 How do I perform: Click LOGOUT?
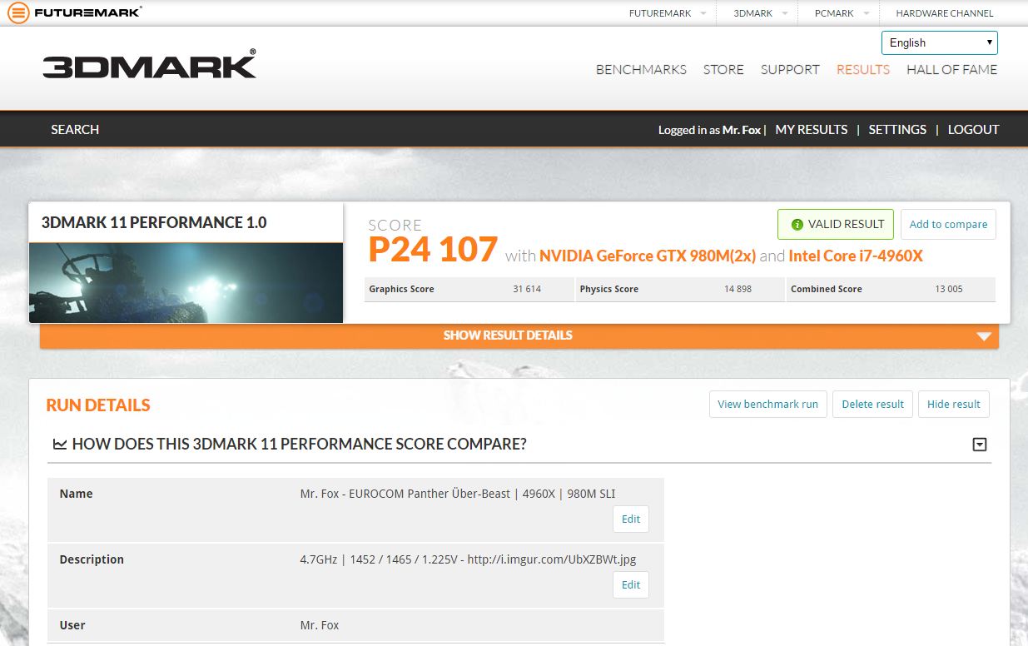[x=973, y=130]
